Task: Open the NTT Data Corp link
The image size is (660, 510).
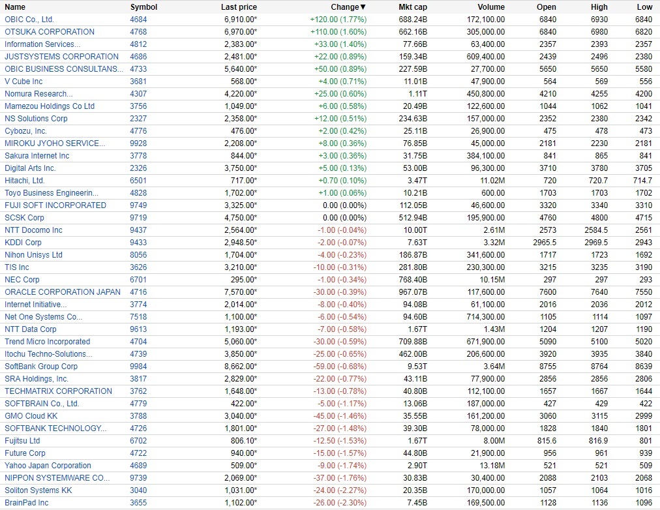Action: (x=30, y=329)
